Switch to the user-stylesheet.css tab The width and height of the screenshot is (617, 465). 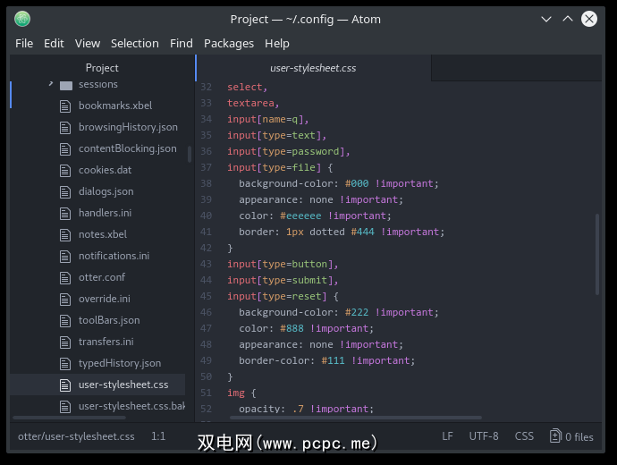click(313, 68)
